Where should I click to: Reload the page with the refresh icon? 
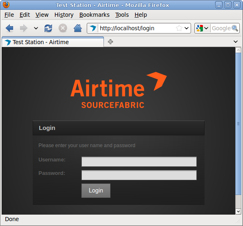point(48,28)
